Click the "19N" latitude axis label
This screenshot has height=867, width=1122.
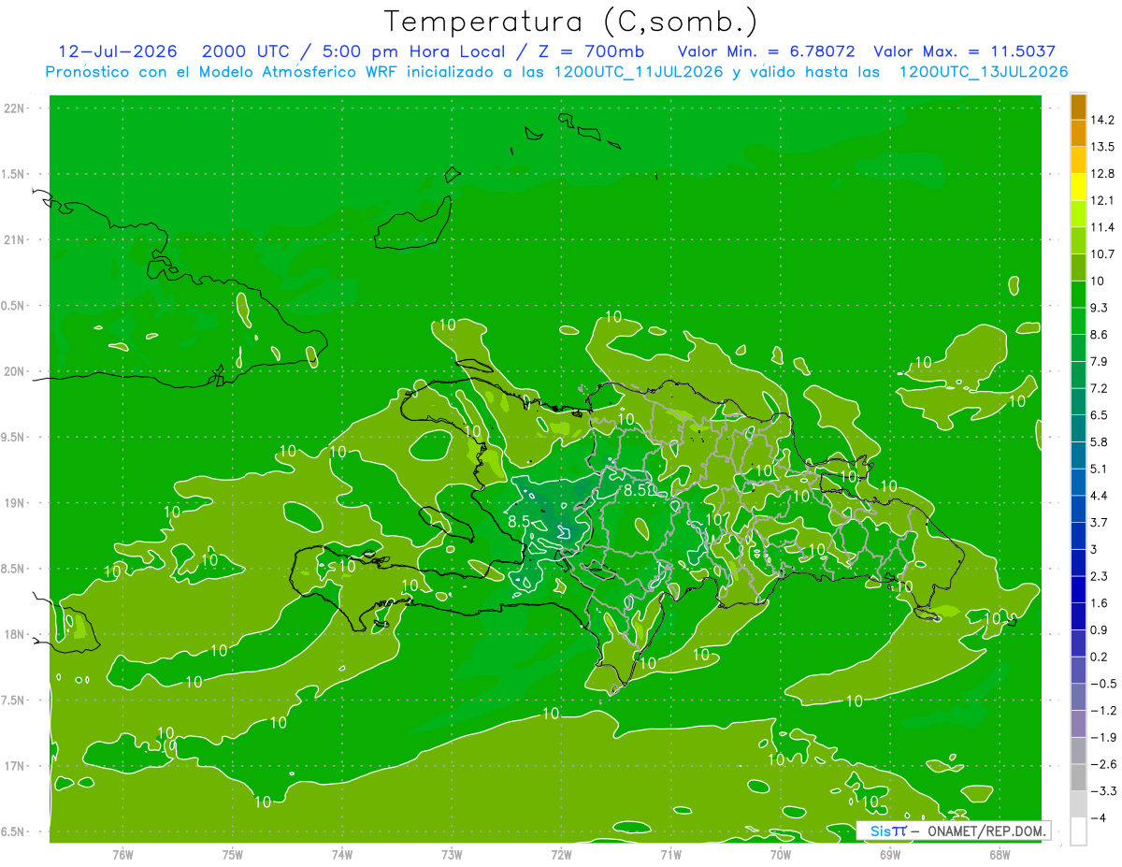[16, 503]
